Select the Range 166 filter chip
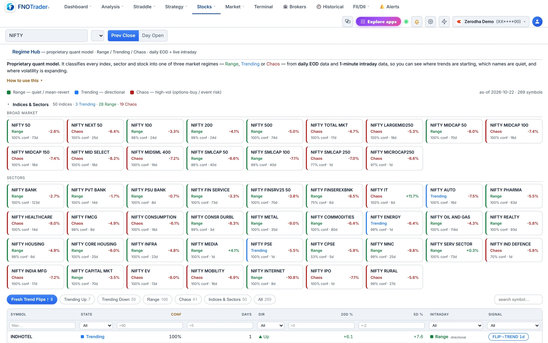This screenshot has width=548, height=343. click(157, 299)
